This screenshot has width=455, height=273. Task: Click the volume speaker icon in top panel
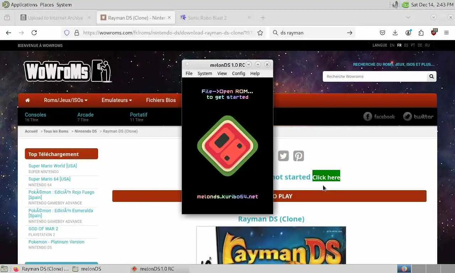[x=395, y=5]
